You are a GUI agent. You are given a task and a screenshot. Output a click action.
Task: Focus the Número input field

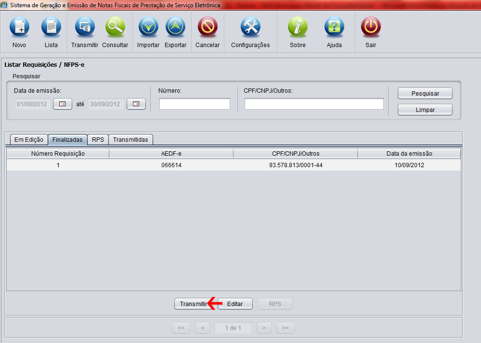(195, 104)
